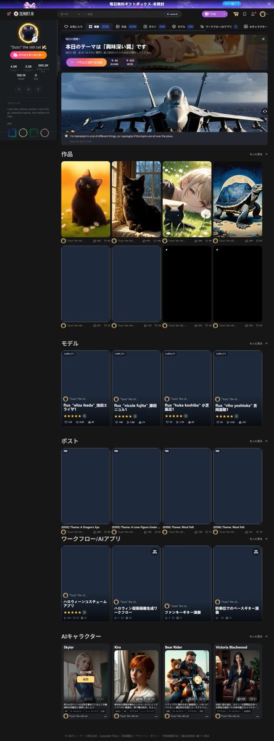Open flux "eliza ikeda" model card

coord(86,388)
